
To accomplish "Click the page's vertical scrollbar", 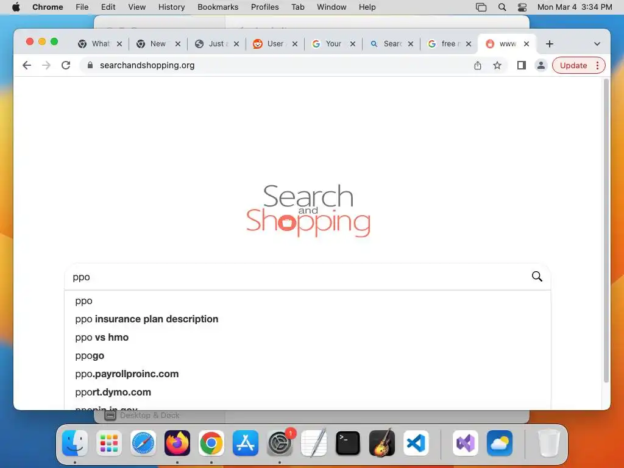I will (x=606, y=231).
